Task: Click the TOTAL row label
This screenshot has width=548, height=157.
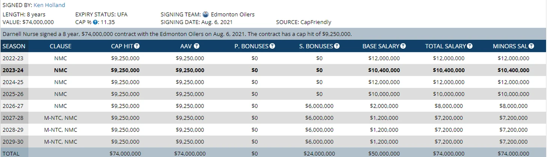Action: click(11, 154)
